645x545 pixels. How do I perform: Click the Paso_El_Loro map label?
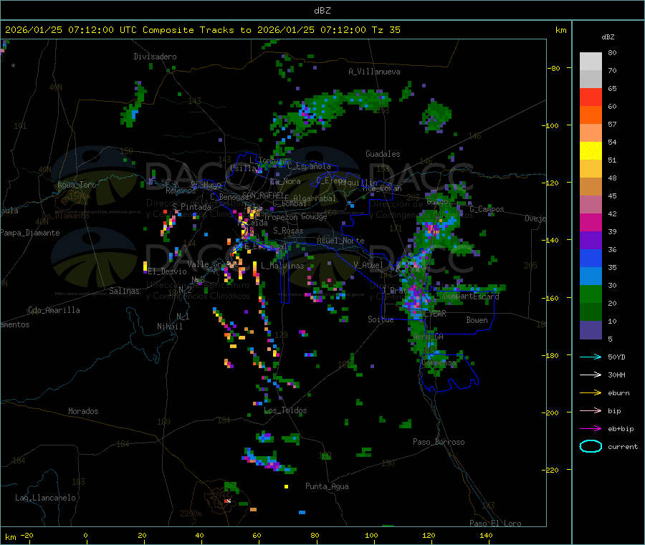pos(495,524)
